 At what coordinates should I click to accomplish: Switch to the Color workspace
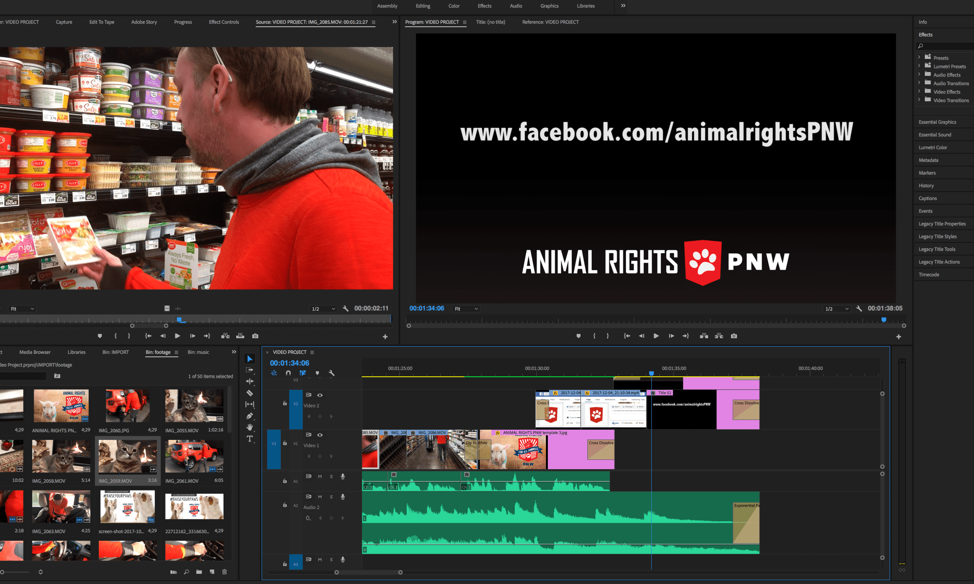pyautogui.click(x=454, y=6)
